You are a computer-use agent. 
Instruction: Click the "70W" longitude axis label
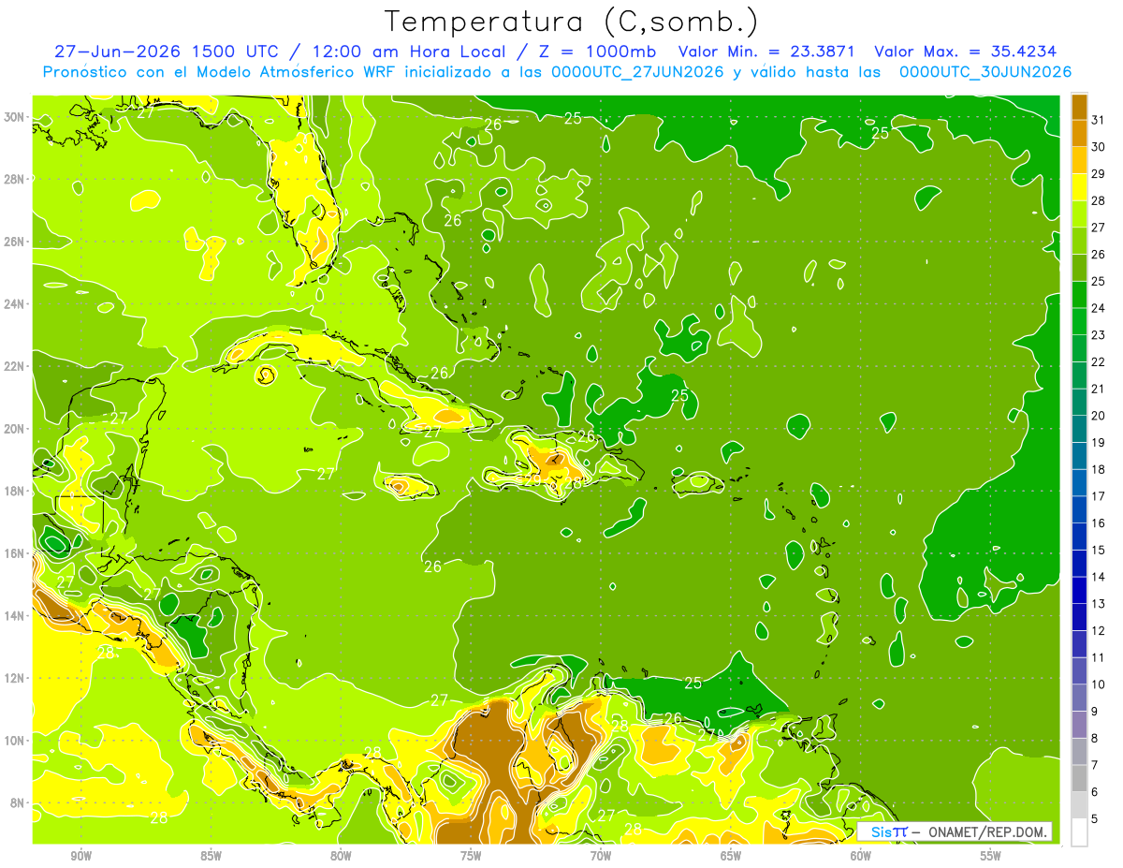tap(601, 856)
